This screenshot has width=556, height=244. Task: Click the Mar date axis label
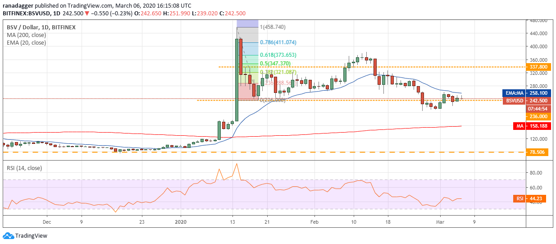click(440, 222)
